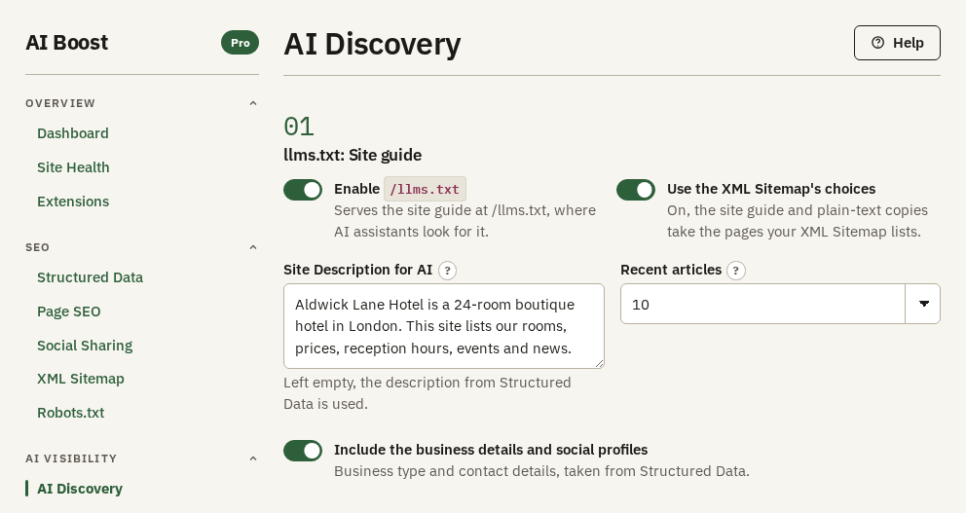Open Robots.txt settings
Screen dimensions: 966x513
coord(71,413)
